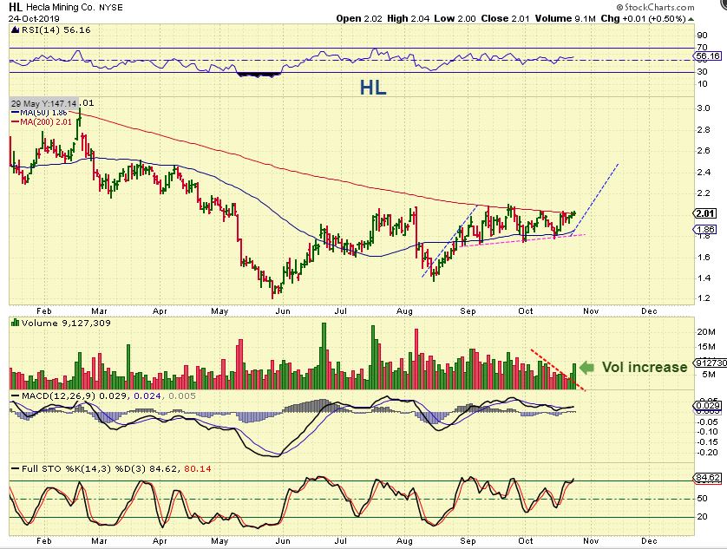Click the line icon before MACD label

pyautogui.click(x=15, y=396)
